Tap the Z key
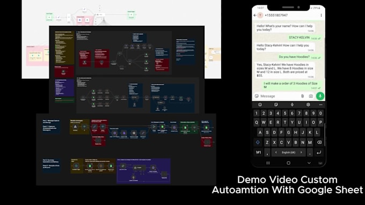This screenshot has height=205, width=365. (x=267, y=142)
